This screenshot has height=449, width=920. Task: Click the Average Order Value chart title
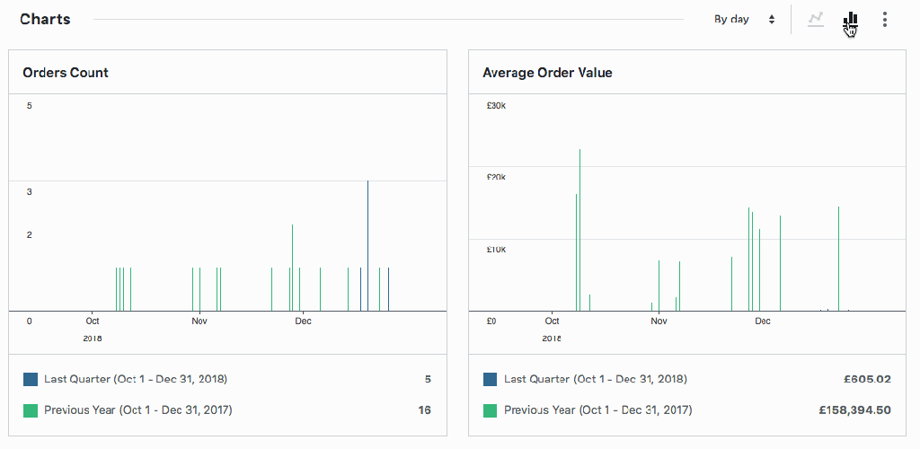[547, 73]
